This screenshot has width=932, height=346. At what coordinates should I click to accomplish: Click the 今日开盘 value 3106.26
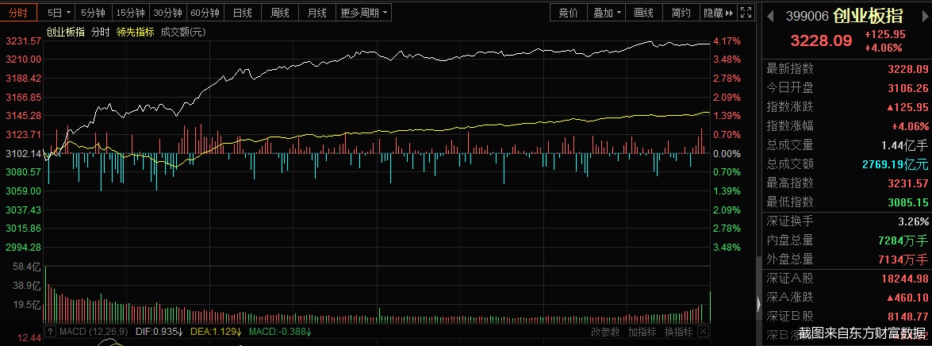907,88
